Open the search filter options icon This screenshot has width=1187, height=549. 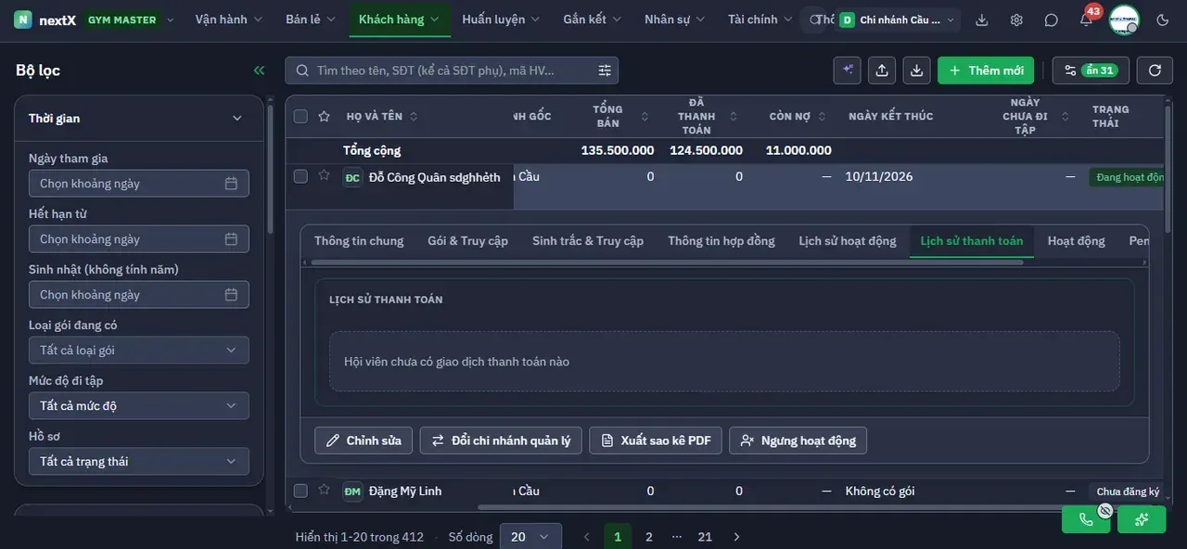point(605,70)
